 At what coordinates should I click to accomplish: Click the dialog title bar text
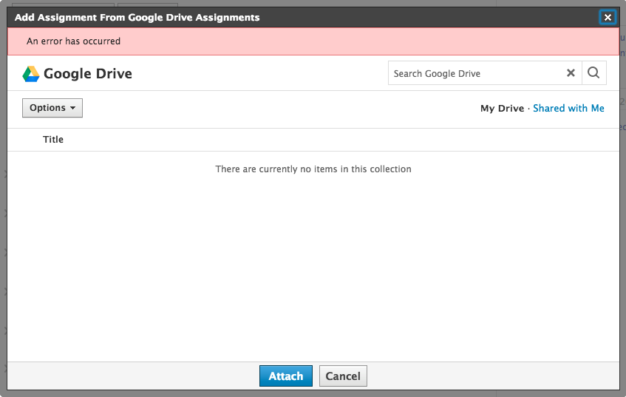pos(137,17)
